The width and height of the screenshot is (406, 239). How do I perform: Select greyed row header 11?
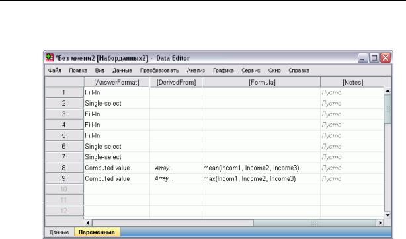pos(64,200)
